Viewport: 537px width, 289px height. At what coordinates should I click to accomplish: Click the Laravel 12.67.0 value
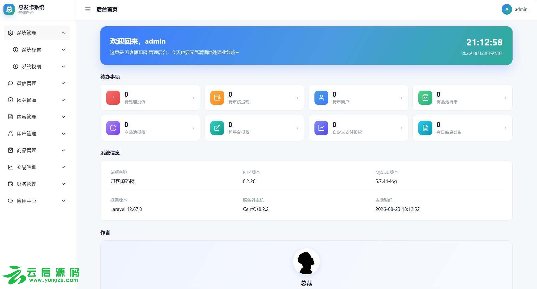126,209
